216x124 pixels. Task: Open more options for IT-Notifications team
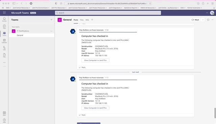[51, 31]
